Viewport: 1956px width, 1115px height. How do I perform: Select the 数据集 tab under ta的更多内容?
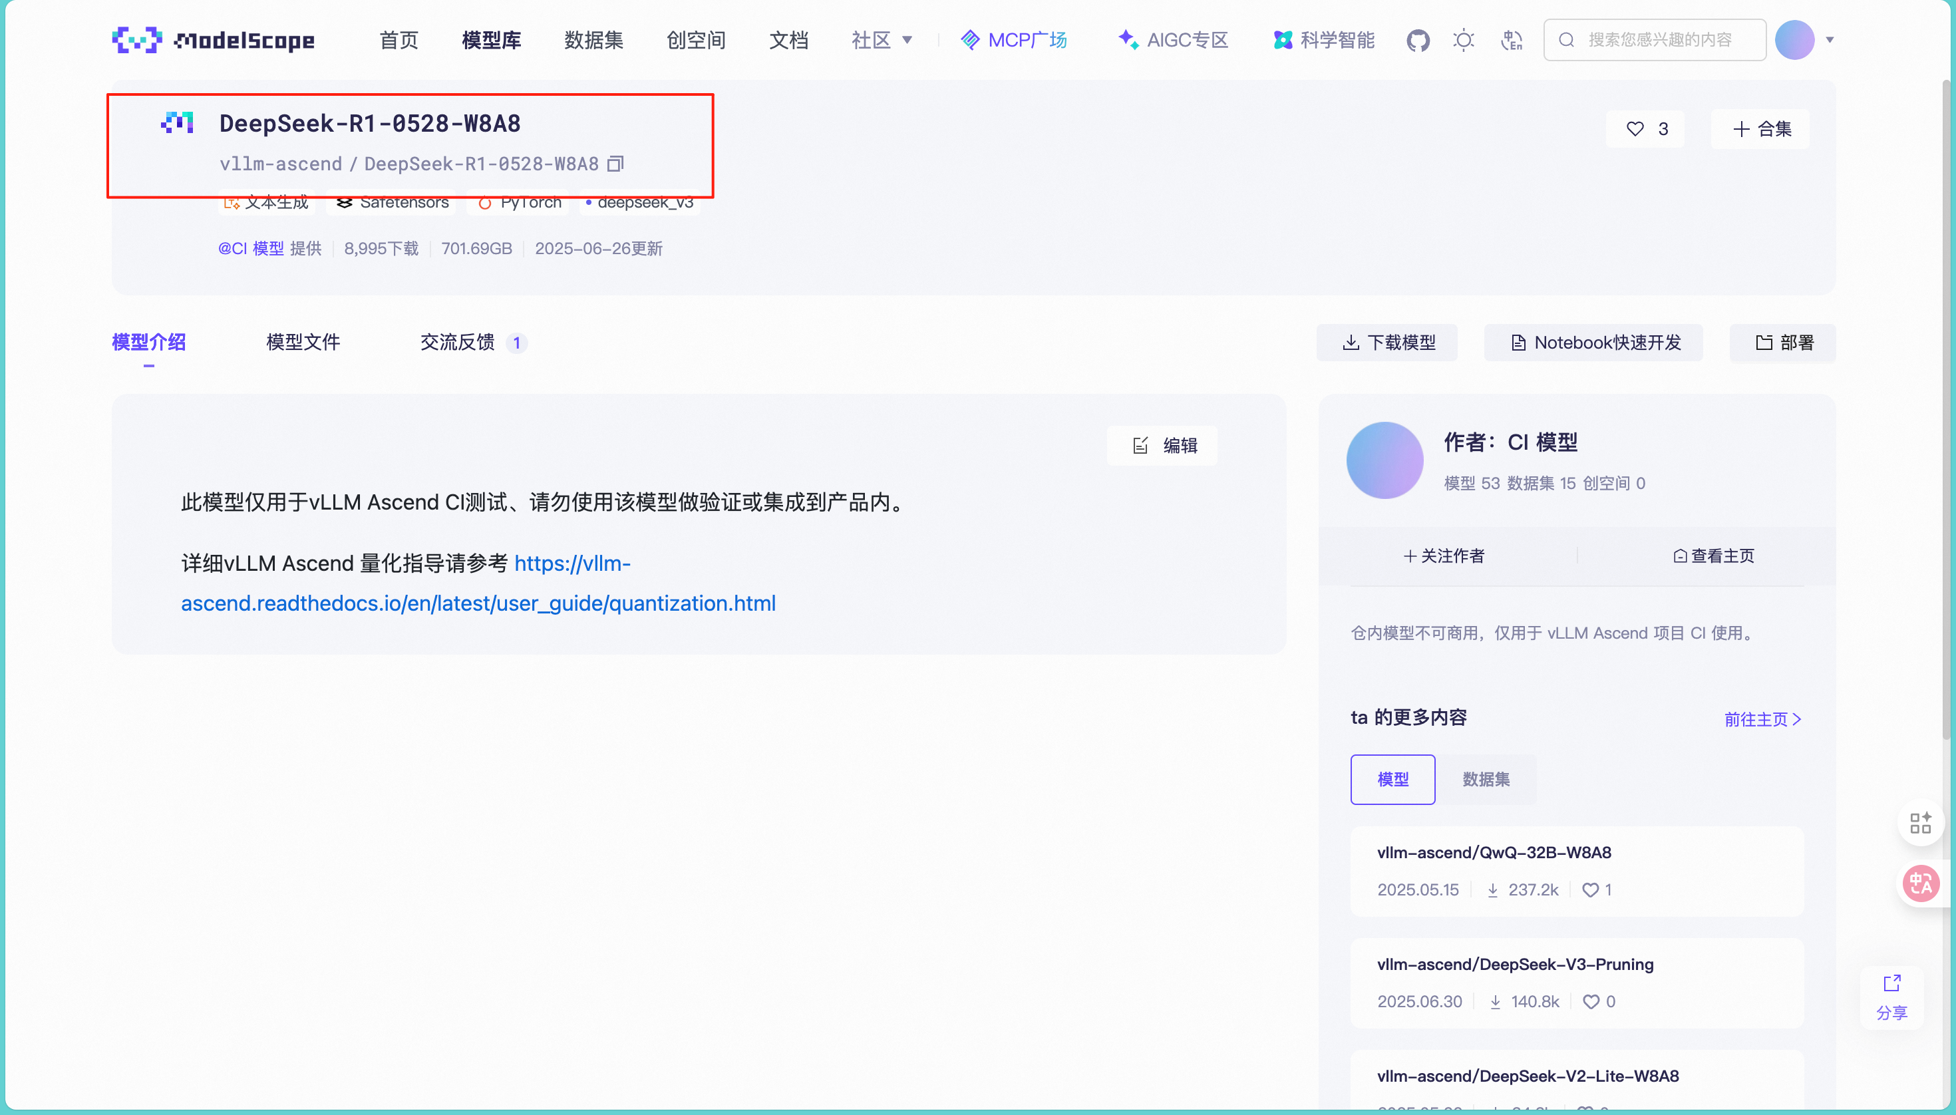[x=1485, y=779]
